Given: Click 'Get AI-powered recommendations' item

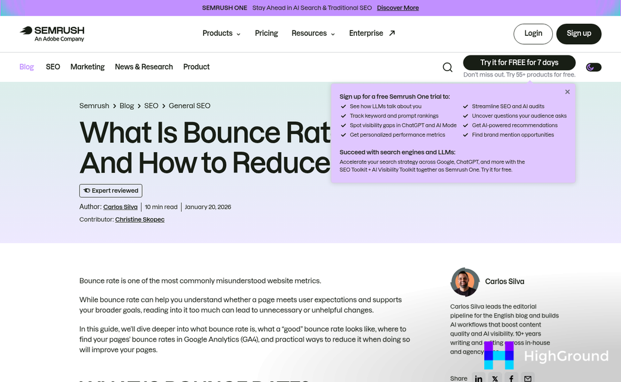Looking at the screenshot, I should (515, 125).
